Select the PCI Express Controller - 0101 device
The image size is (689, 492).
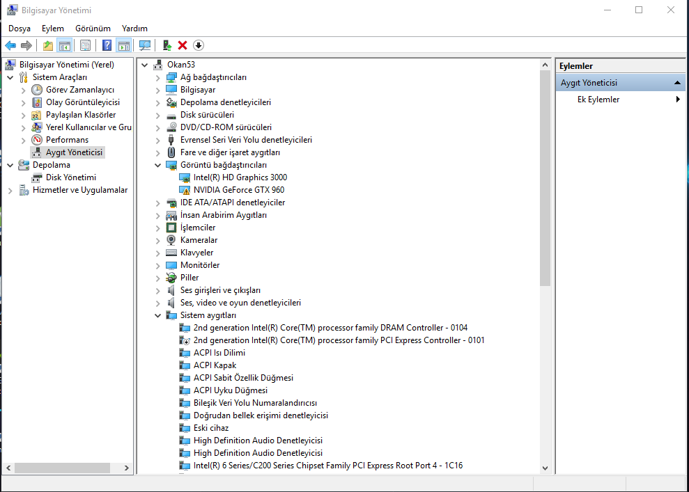click(339, 340)
